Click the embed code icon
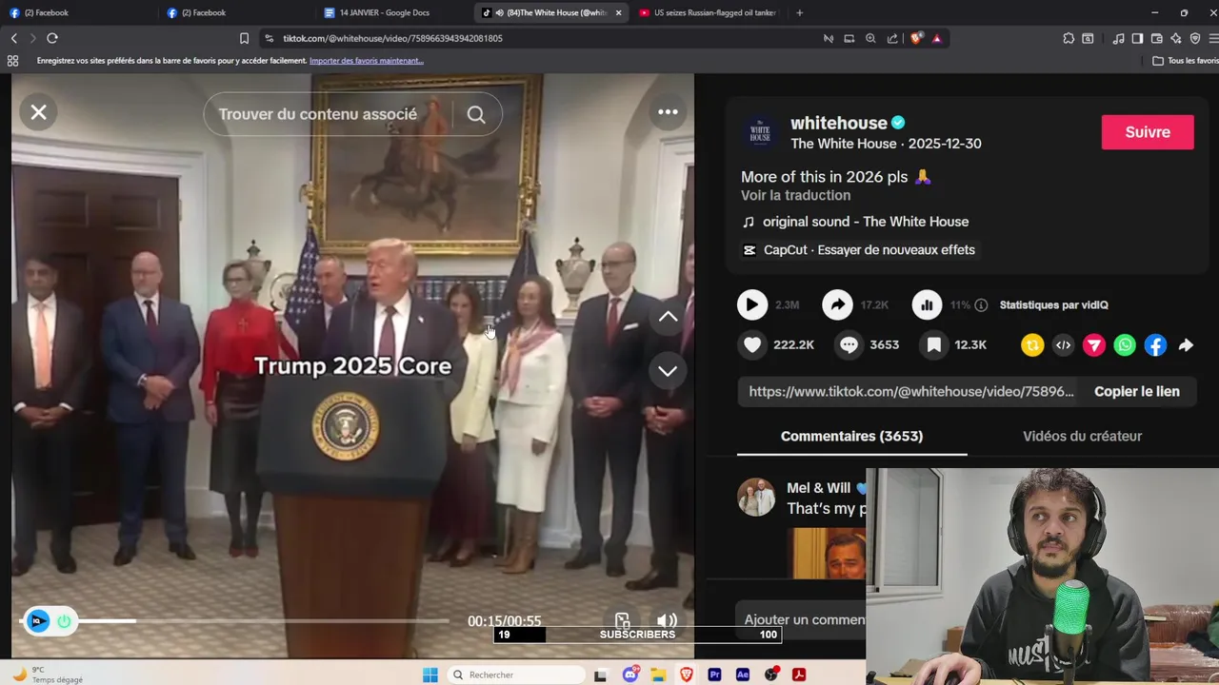 pyautogui.click(x=1063, y=345)
